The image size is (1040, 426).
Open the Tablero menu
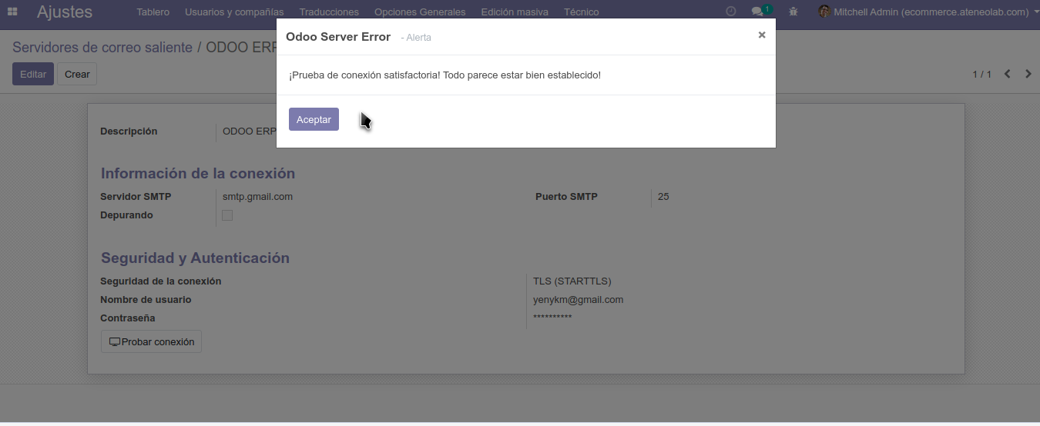pyautogui.click(x=153, y=12)
